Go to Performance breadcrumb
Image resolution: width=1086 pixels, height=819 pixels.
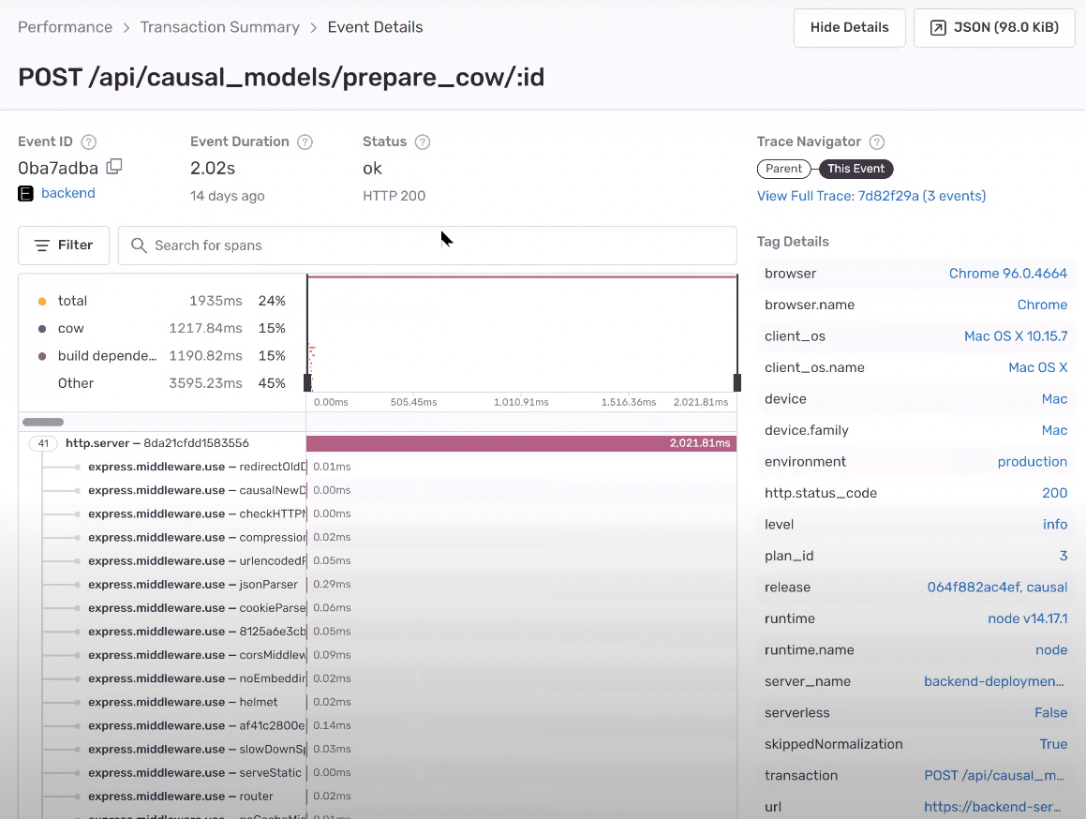(66, 27)
